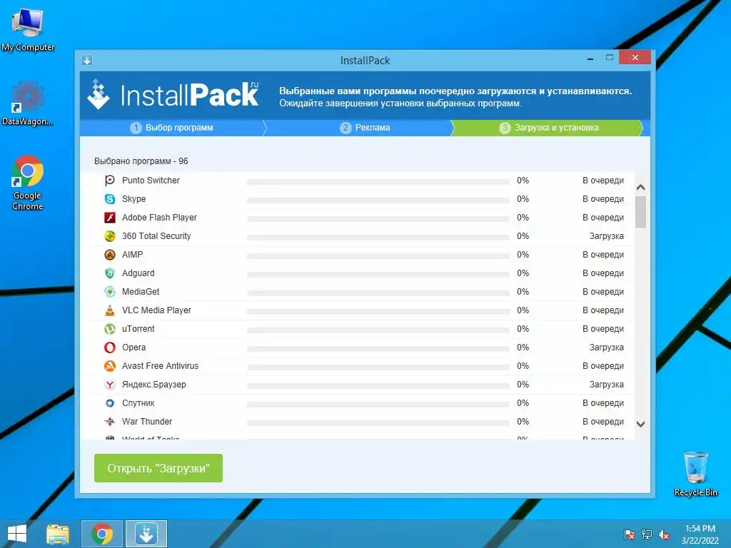Image resolution: width=731 pixels, height=548 pixels.
Task: Click the uTorrent row label
Action: coord(138,329)
